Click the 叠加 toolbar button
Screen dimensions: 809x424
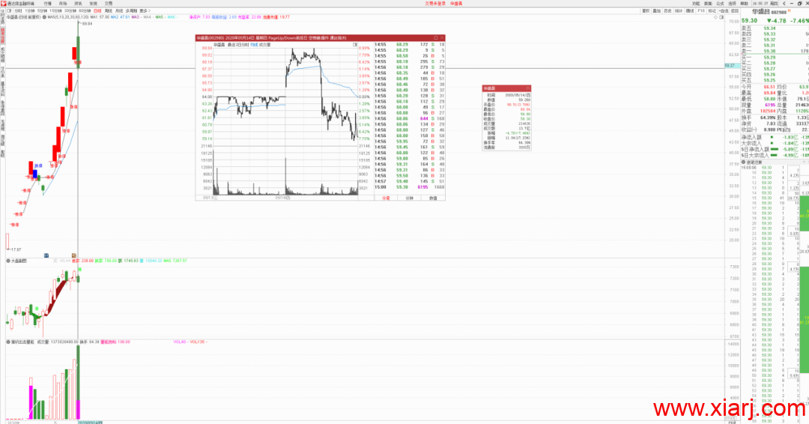(656, 10)
